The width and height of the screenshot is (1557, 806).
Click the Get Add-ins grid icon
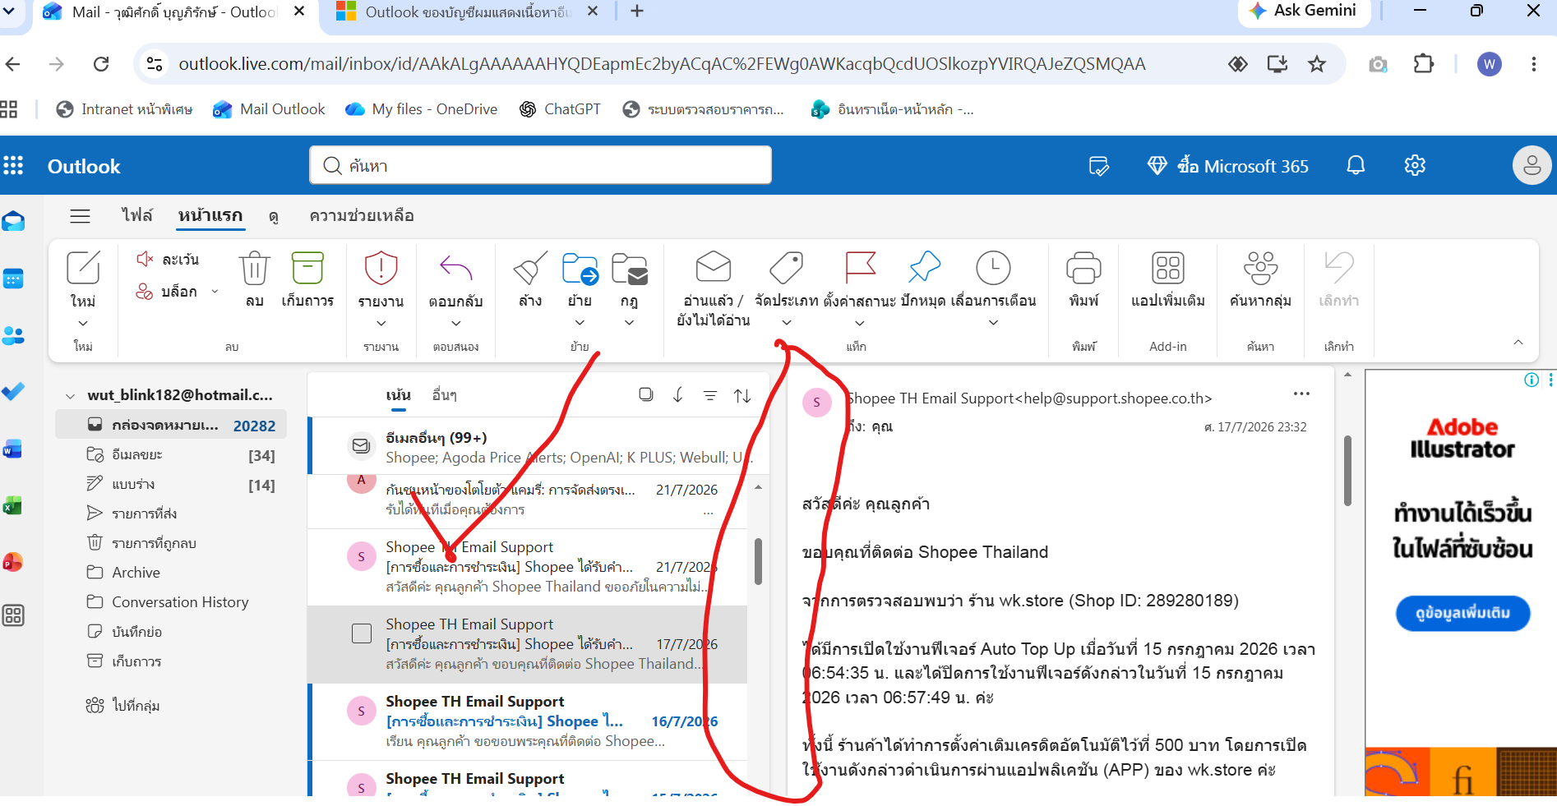pos(1168,268)
